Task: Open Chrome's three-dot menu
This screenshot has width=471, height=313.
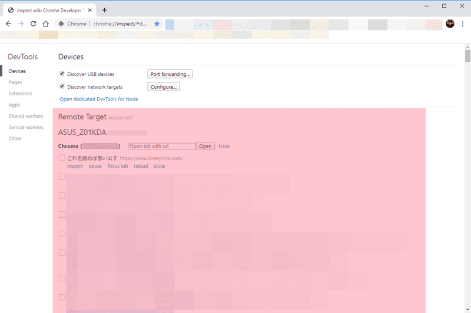Action: click(463, 24)
